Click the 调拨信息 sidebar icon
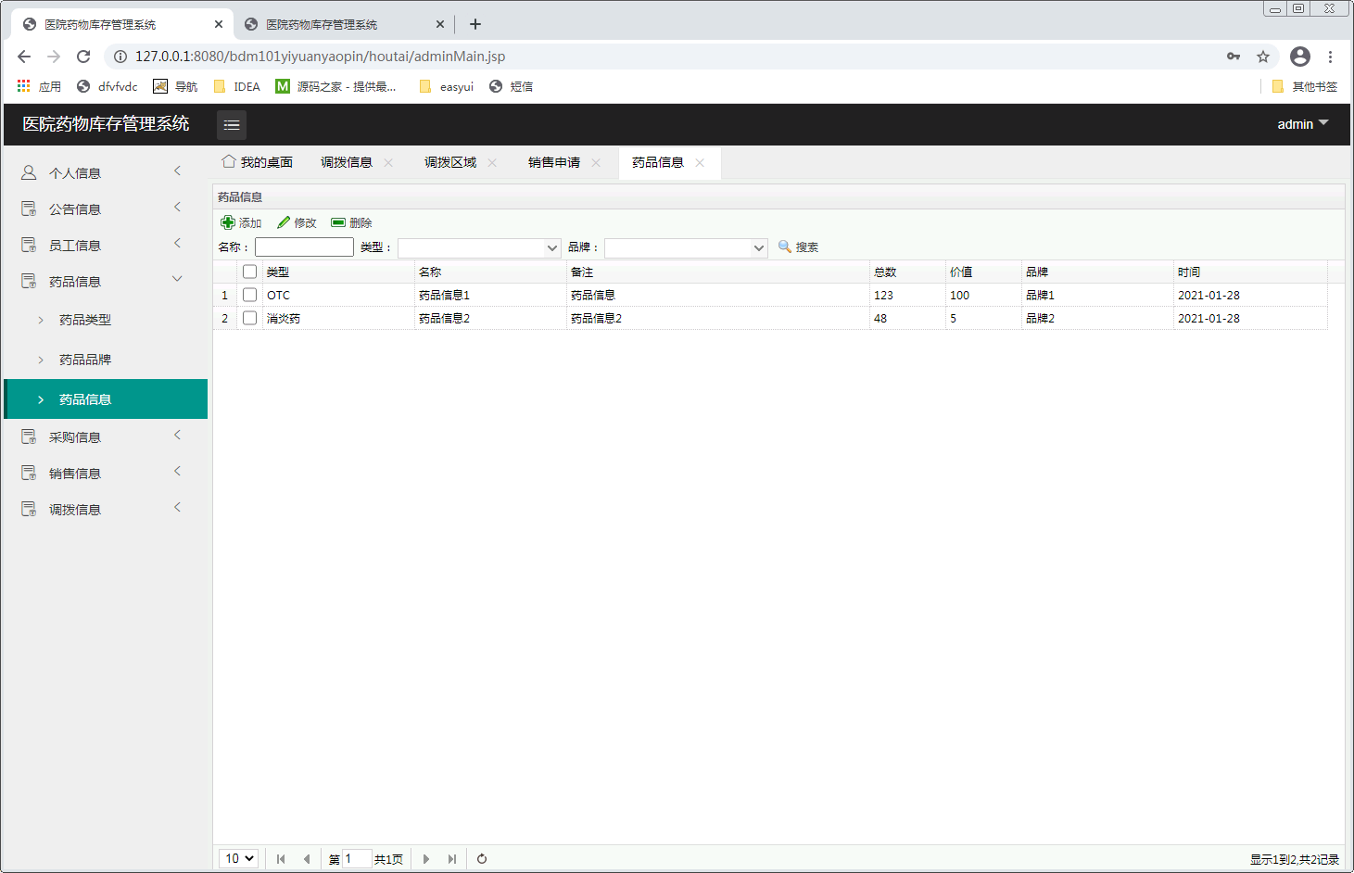Image resolution: width=1354 pixels, height=873 pixels. tap(29, 509)
